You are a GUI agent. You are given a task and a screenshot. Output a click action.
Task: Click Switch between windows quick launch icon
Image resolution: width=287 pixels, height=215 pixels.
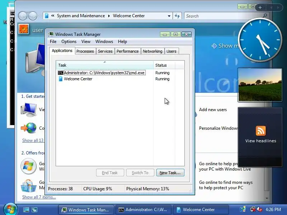(x=34, y=210)
